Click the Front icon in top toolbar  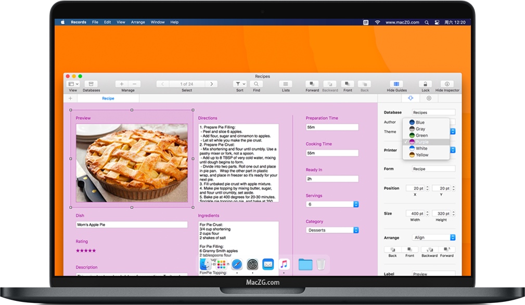tap(348, 84)
